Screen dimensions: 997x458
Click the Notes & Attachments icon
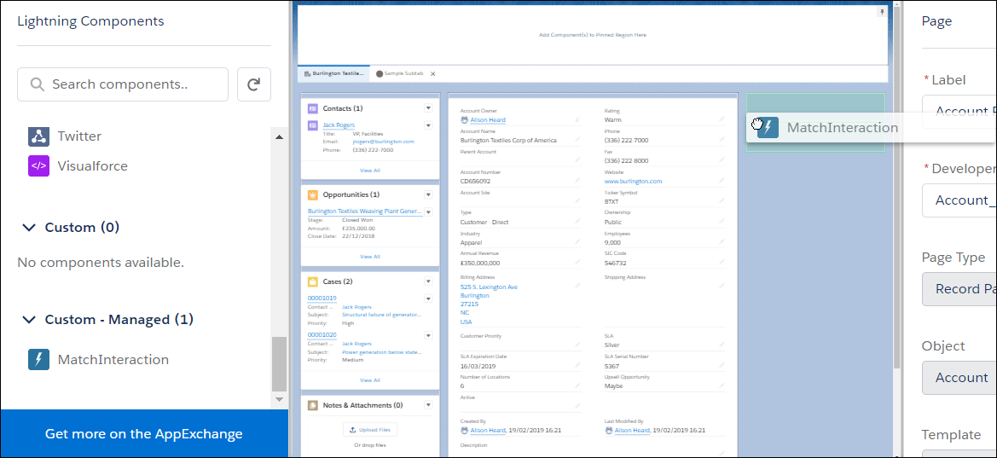[312, 405]
